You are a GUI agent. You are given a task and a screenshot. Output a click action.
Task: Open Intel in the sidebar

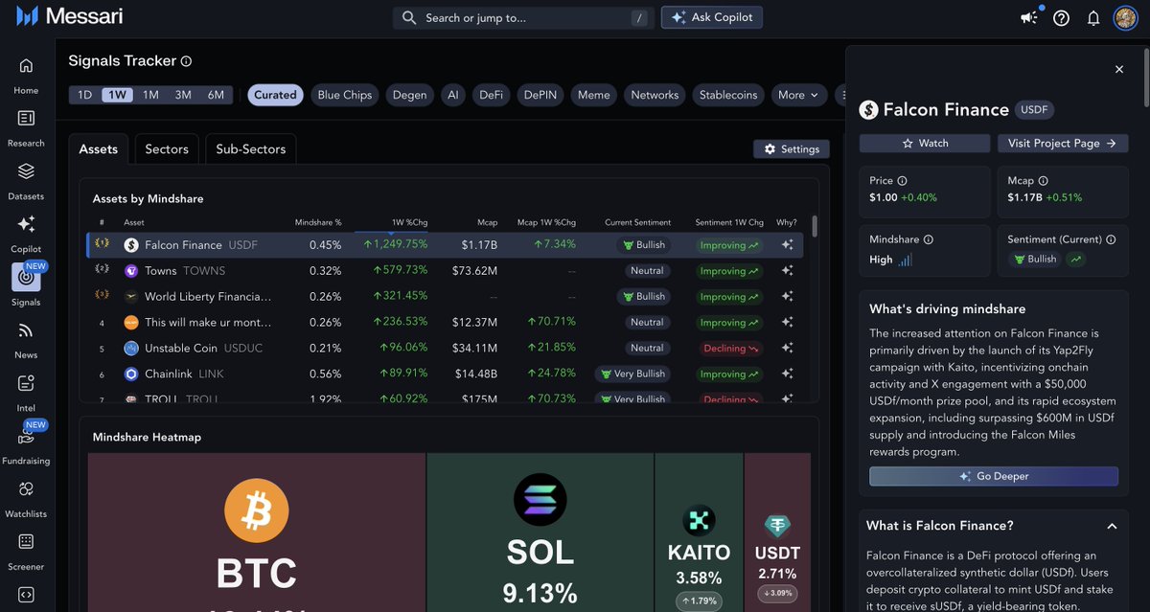tap(26, 393)
